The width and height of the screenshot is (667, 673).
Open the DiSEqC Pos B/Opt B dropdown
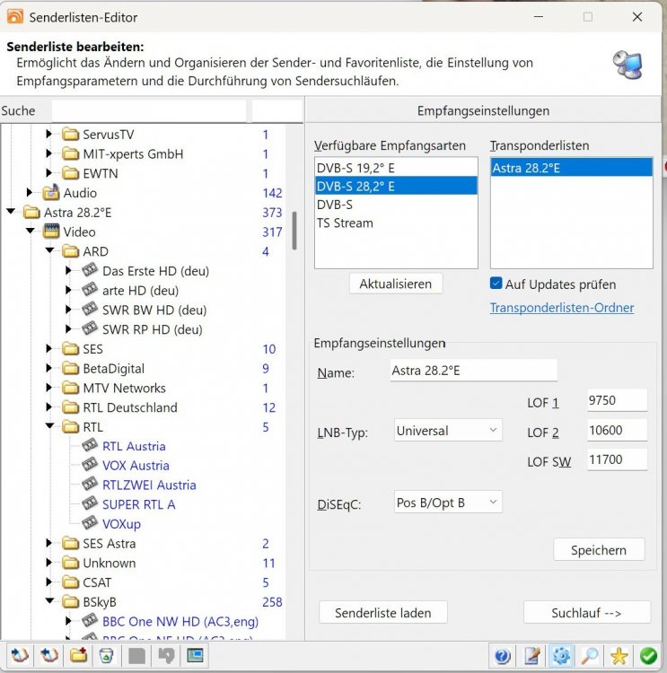click(448, 503)
